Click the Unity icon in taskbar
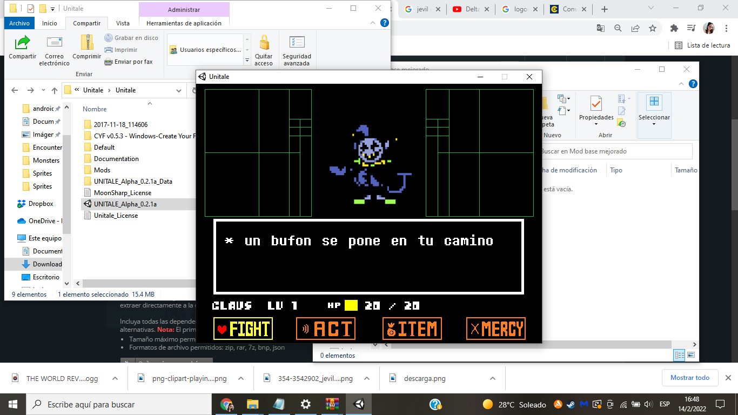Screen dimensions: 738x415 (359, 404)
